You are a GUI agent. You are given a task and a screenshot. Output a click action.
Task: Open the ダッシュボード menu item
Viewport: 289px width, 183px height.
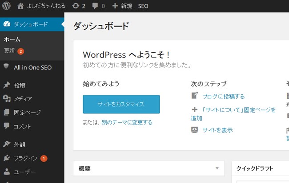(32, 24)
